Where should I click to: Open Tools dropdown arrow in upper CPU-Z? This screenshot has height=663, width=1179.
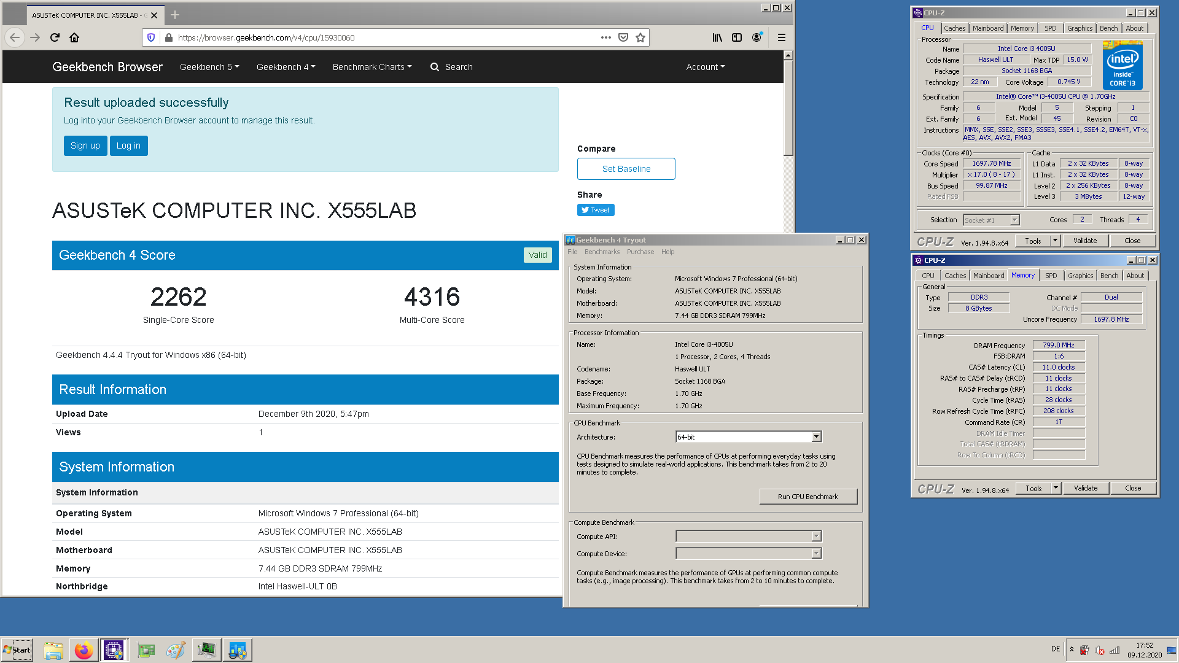click(1056, 241)
